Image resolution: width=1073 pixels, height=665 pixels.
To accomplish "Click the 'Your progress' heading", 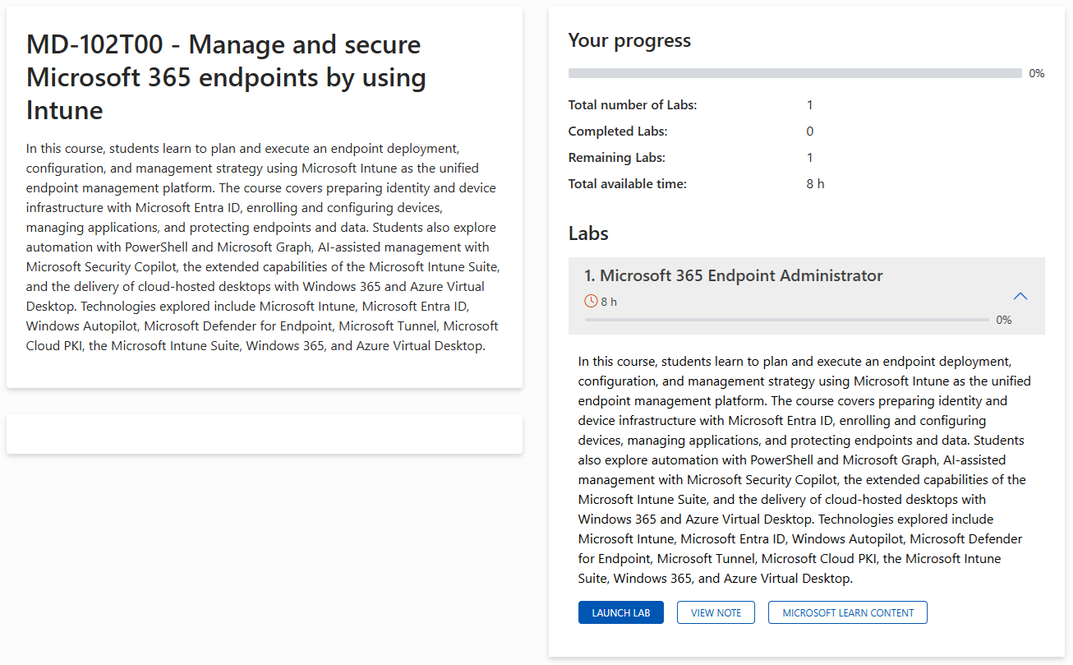I will (x=629, y=40).
